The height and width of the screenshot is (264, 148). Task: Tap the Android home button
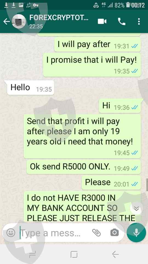tap(74, 254)
